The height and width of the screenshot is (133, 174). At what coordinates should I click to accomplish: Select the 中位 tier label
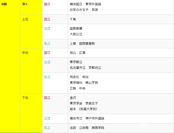click(x=25, y=53)
